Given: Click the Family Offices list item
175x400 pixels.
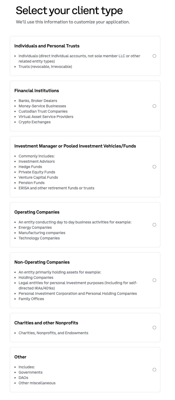Looking at the screenshot, I should click(31, 299).
